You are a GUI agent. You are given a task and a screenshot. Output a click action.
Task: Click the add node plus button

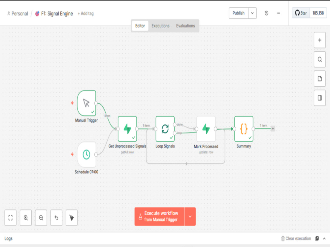pos(320,40)
